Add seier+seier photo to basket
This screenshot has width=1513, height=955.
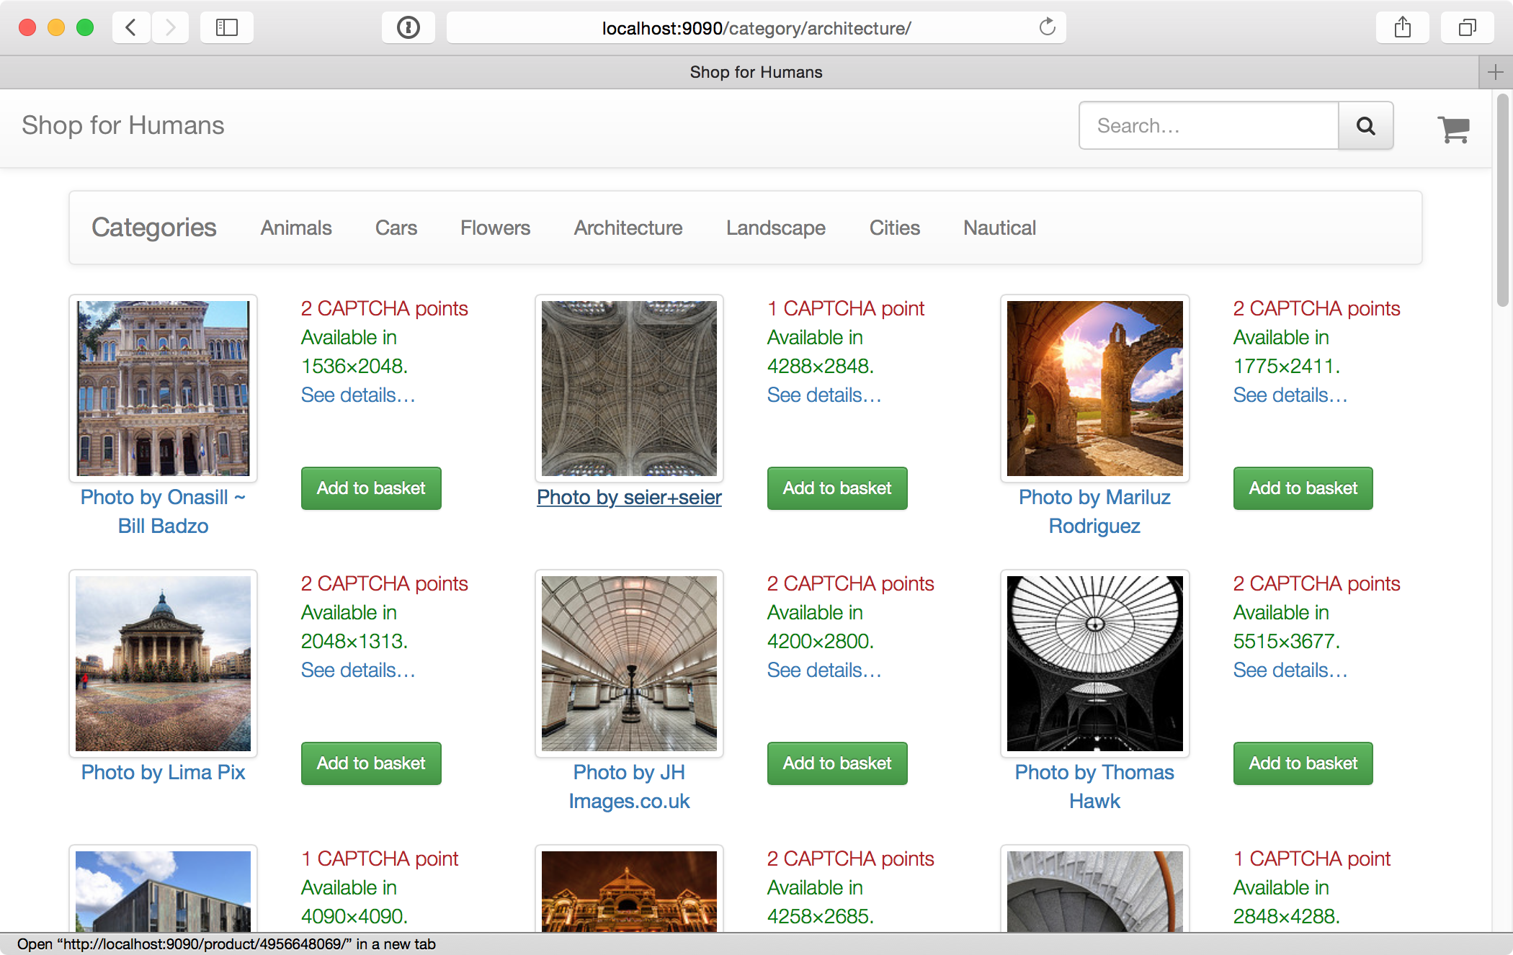837,488
